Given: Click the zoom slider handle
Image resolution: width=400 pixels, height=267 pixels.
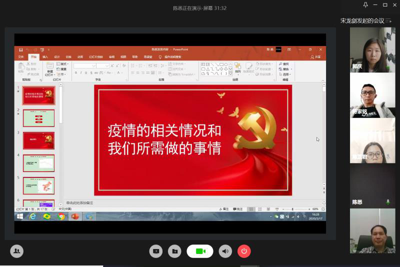Looking at the screenshot, I should [x=292, y=209].
